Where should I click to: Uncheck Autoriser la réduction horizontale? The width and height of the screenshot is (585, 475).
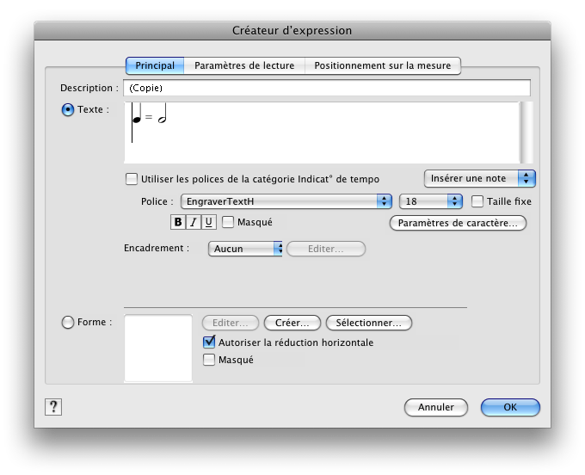[208, 342]
